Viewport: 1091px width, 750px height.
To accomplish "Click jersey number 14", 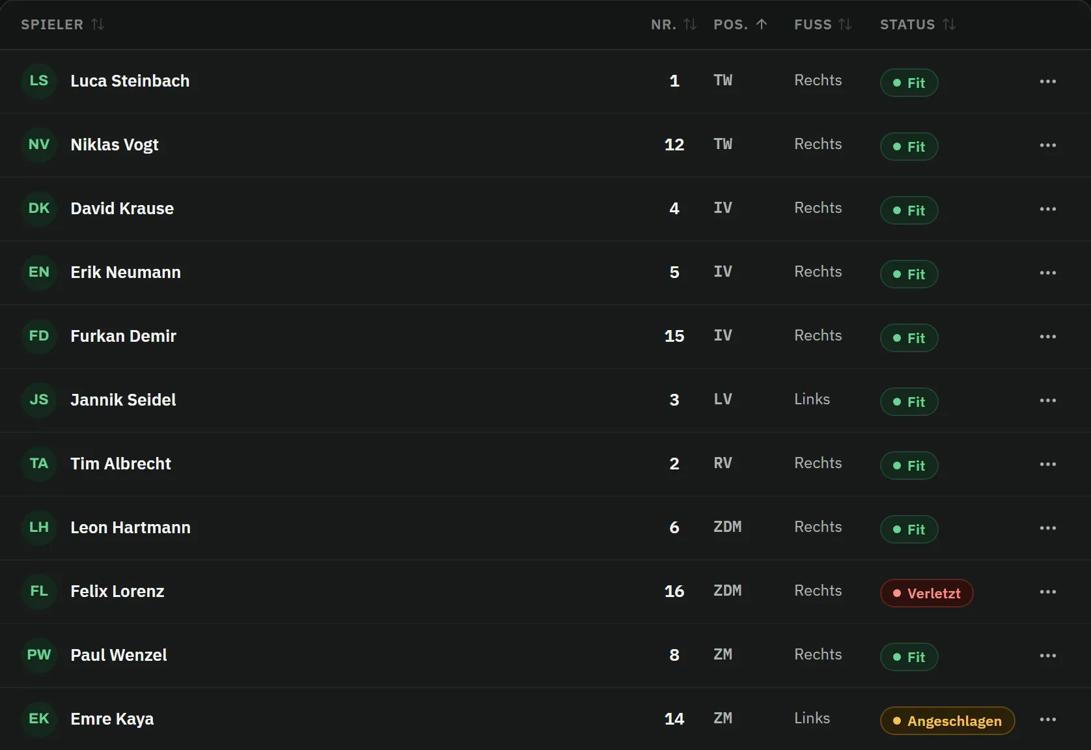I will coord(674,719).
